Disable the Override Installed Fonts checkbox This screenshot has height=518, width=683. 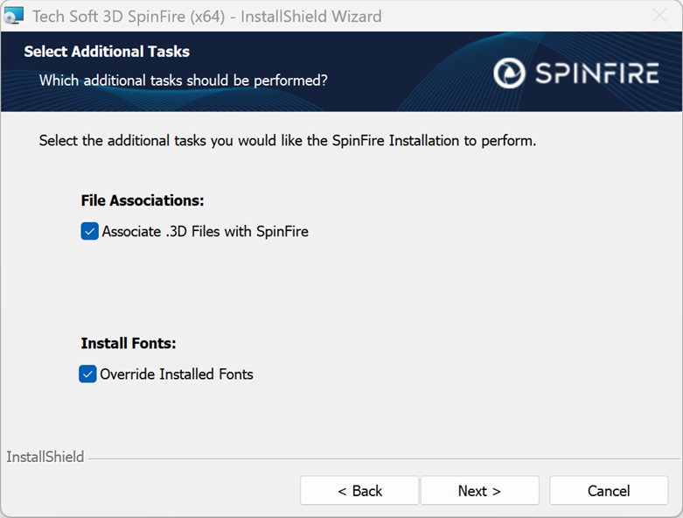tap(88, 374)
